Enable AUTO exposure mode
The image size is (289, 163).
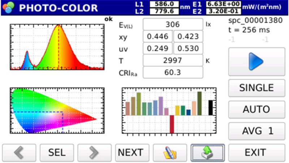[256, 109]
